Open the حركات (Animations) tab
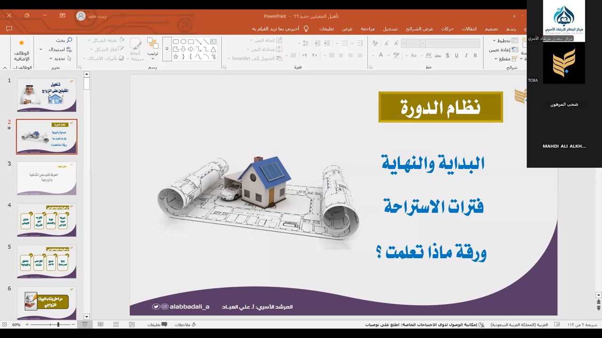This screenshot has width=602, height=338. (x=447, y=29)
